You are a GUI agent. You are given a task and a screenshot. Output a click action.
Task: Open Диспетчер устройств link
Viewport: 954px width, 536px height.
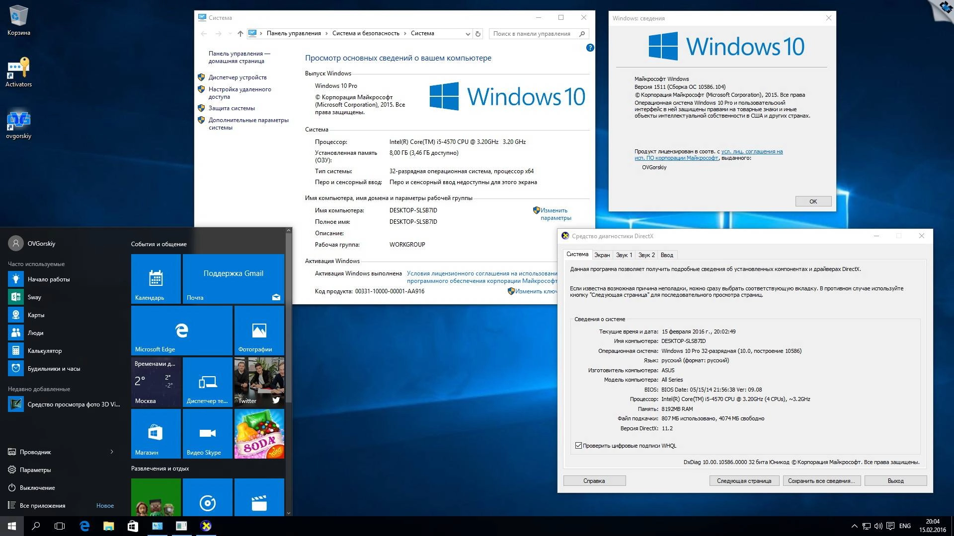238,77
